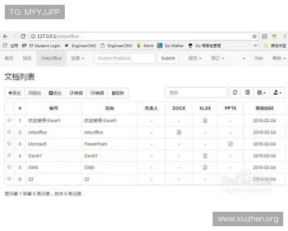Show hidden bookmarks via double chevron

tap(255, 46)
